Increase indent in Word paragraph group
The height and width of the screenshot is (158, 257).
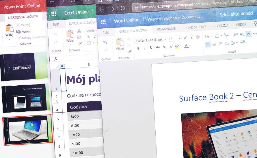pyautogui.click(x=242, y=34)
